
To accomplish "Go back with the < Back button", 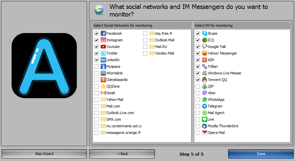I will (122, 154).
